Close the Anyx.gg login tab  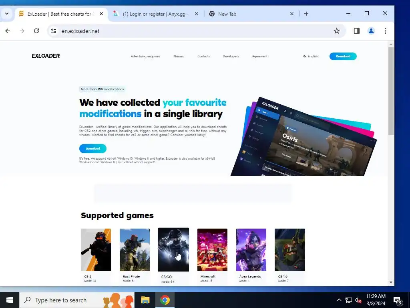tap(197, 14)
